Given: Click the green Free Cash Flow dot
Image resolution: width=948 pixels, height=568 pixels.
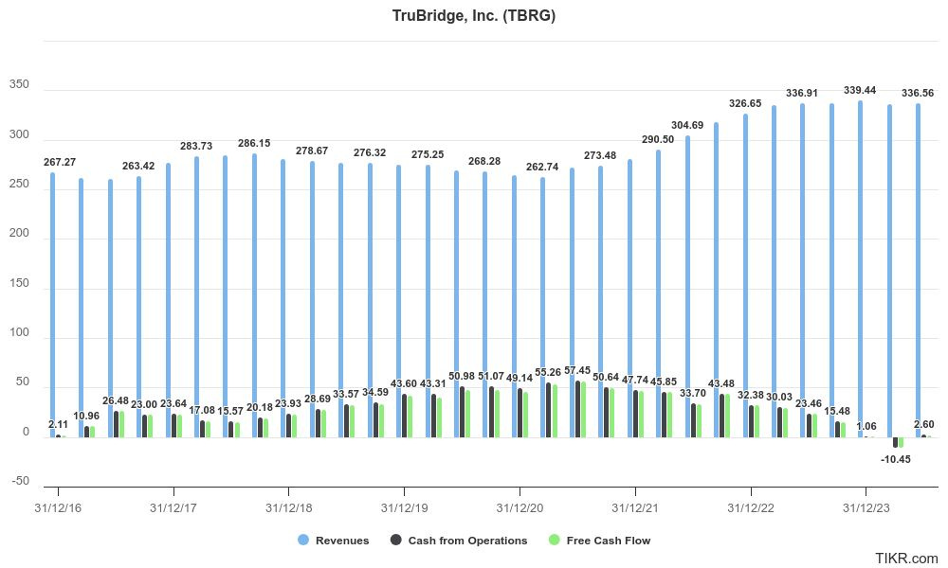Looking at the screenshot, I should 555,541.
